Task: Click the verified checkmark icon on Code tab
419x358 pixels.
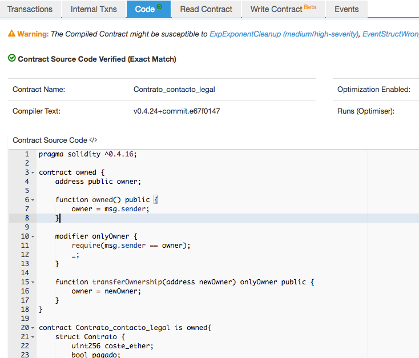Action: coord(160,7)
